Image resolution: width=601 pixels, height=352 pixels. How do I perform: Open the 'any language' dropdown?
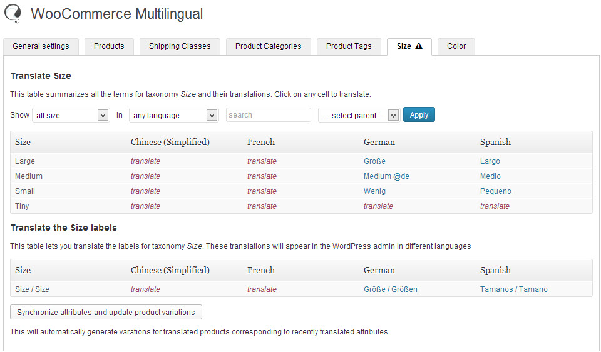174,115
